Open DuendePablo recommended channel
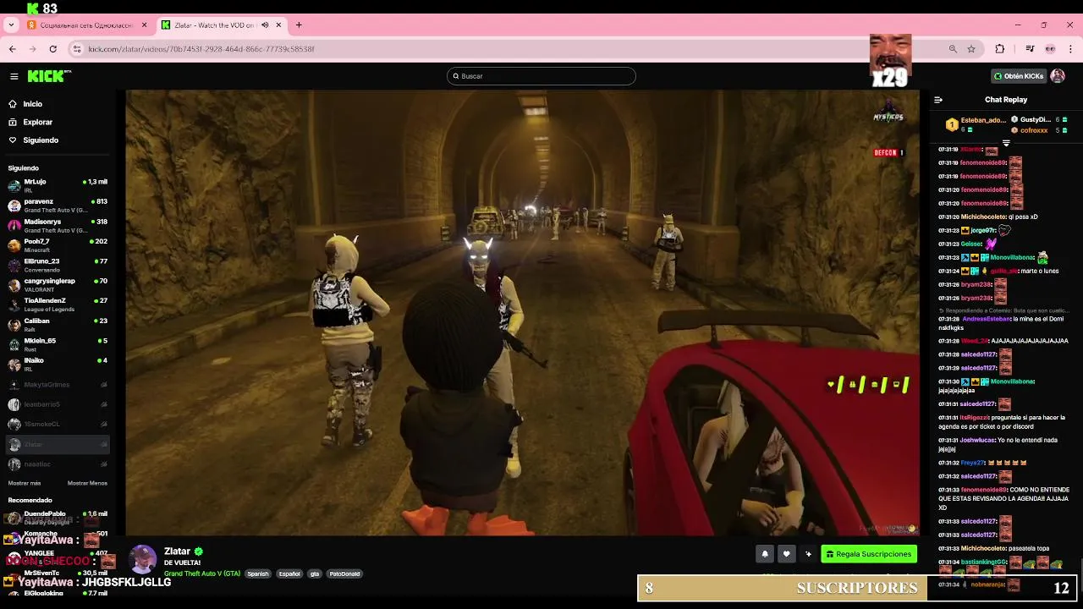Image resolution: width=1083 pixels, height=609 pixels. (x=58, y=517)
